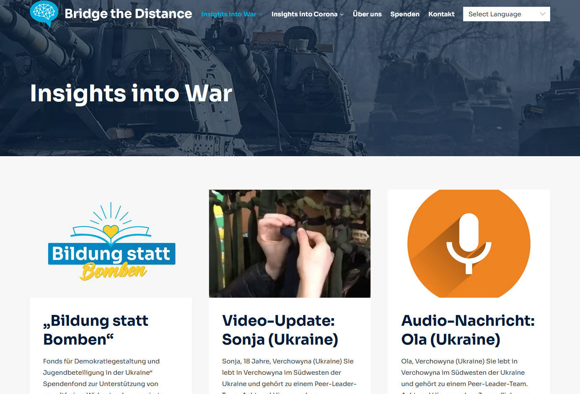Image resolution: width=580 pixels, height=394 pixels.
Task: Click the yellow heart in Bildung logo
Action: pyautogui.click(x=111, y=231)
